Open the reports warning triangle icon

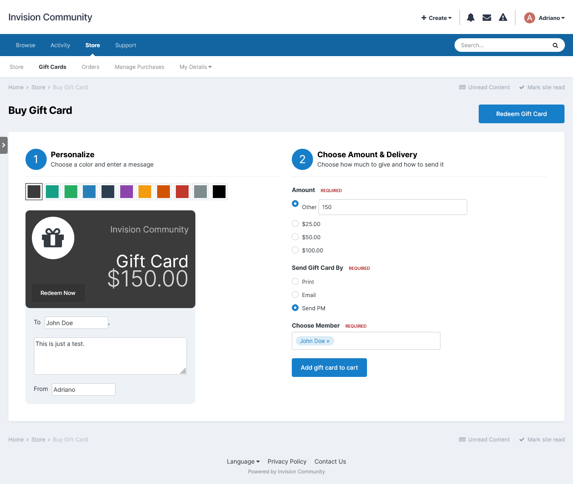pos(503,17)
